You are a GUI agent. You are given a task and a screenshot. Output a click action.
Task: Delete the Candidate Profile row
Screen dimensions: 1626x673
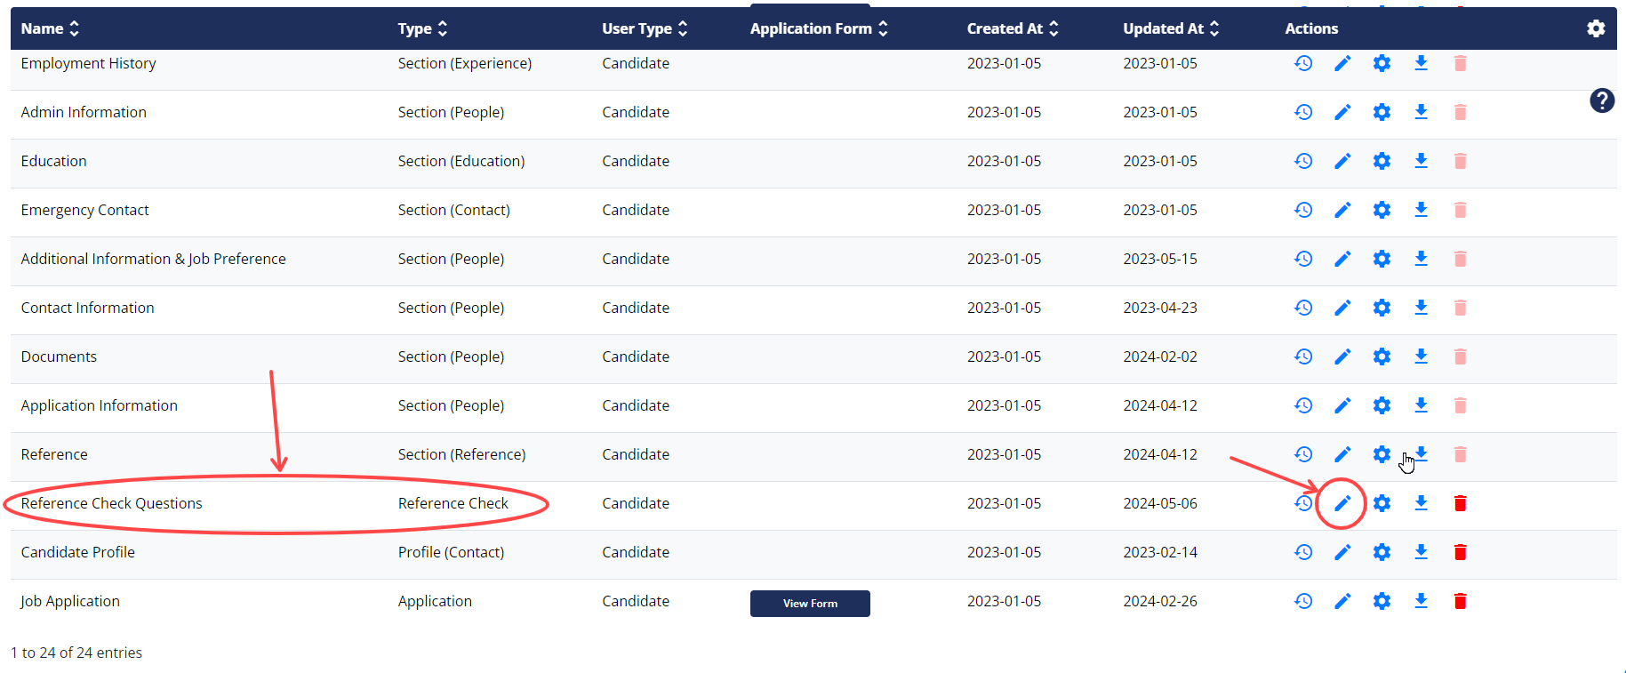pyautogui.click(x=1460, y=552)
